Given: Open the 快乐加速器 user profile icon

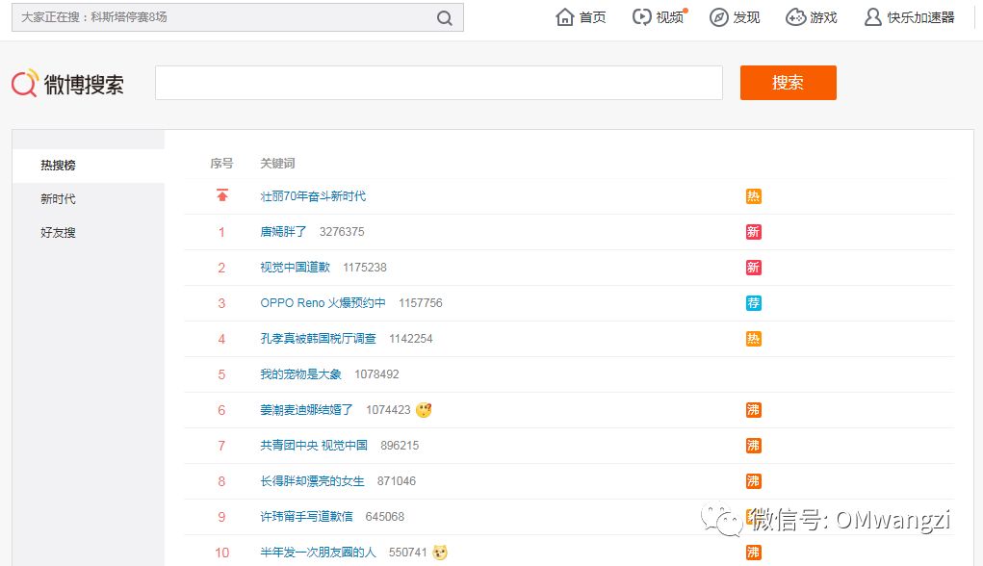Looking at the screenshot, I should 872,17.
